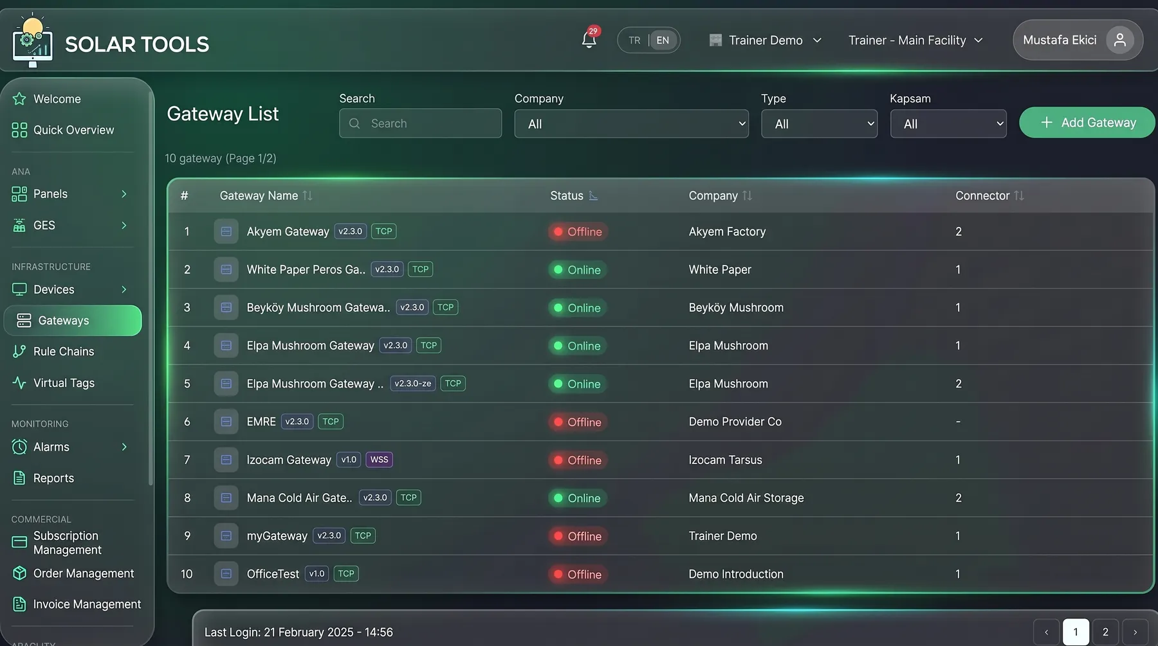The image size is (1158, 646).
Task: Sort by Gateway Name column icon
Action: [x=308, y=195]
